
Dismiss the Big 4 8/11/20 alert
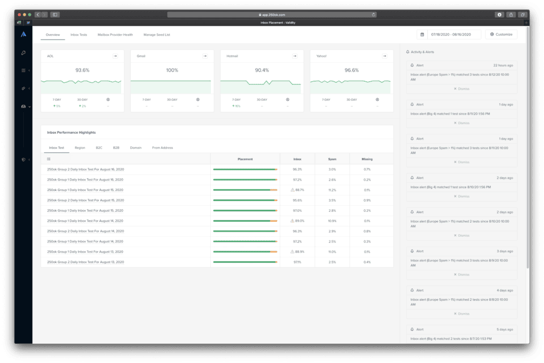click(x=462, y=123)
